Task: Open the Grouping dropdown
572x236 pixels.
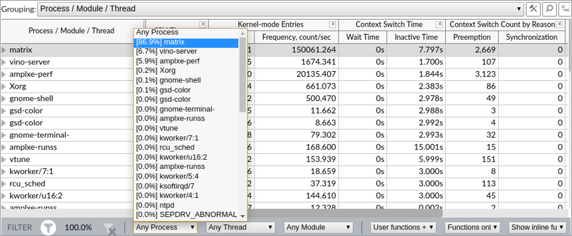Action: [x=281, y=8]
